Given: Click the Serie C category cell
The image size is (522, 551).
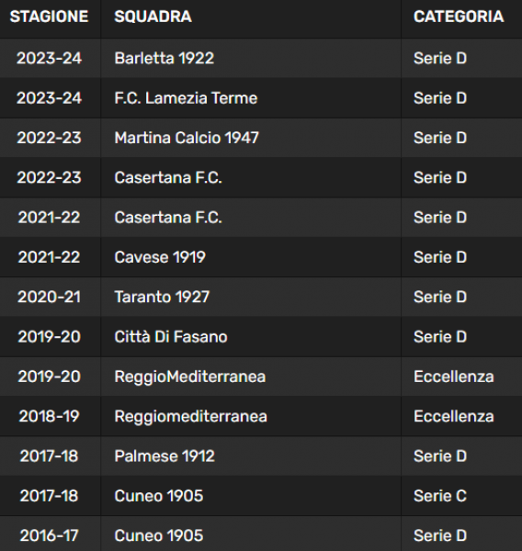Looking at the screenshot, I should (440, 496).
